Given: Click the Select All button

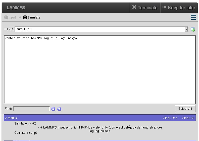Looking at the screenshot, I should [x=185, y=109].
